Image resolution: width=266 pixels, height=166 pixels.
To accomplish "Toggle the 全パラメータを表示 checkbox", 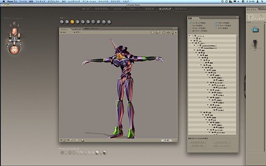I will coord(190,31).
